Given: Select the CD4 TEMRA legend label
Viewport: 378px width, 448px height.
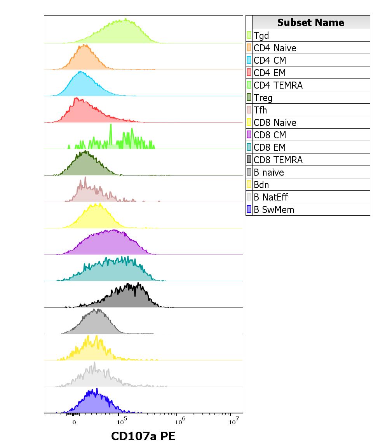Looking at the screenshot, I should (278, 85).
